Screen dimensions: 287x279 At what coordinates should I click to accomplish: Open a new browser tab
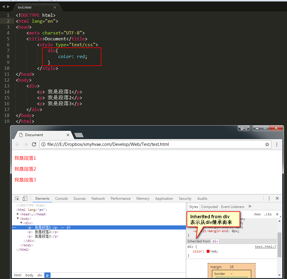79,135
